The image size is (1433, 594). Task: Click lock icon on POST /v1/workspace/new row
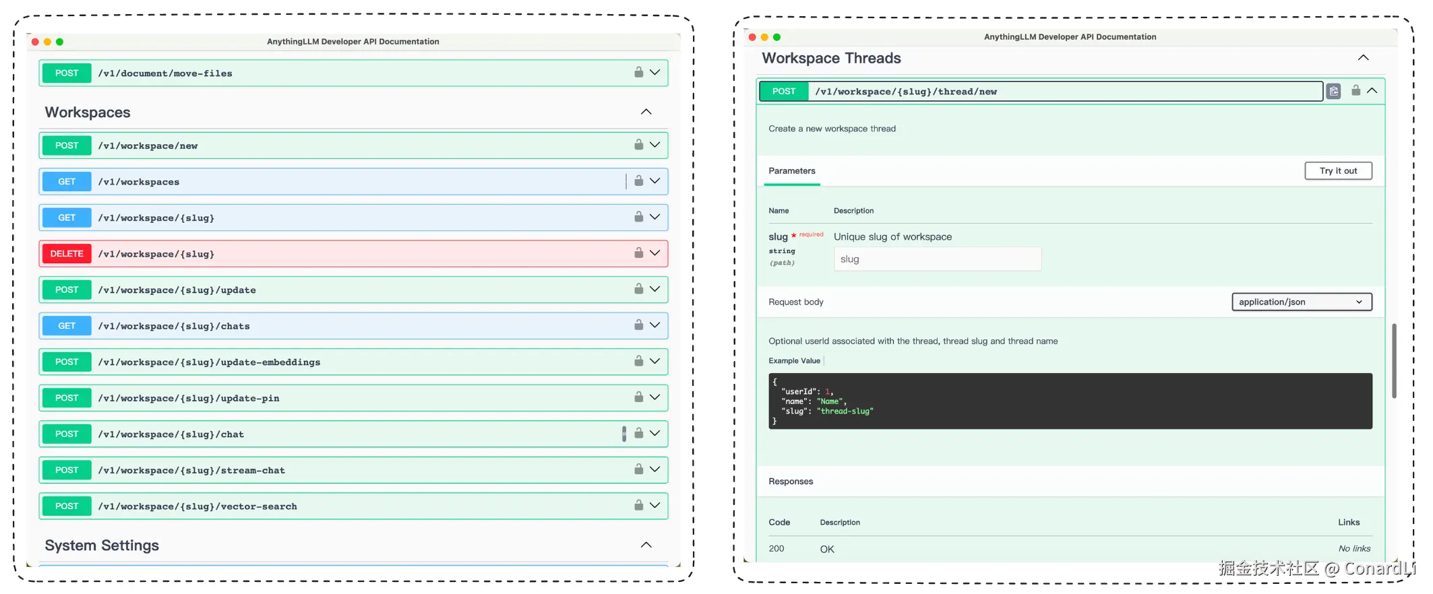pyautogui.click(x=638, y=144)
